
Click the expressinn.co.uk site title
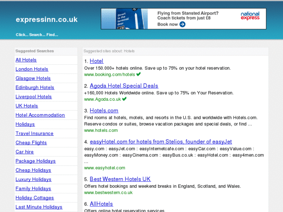tap(47, 19)
